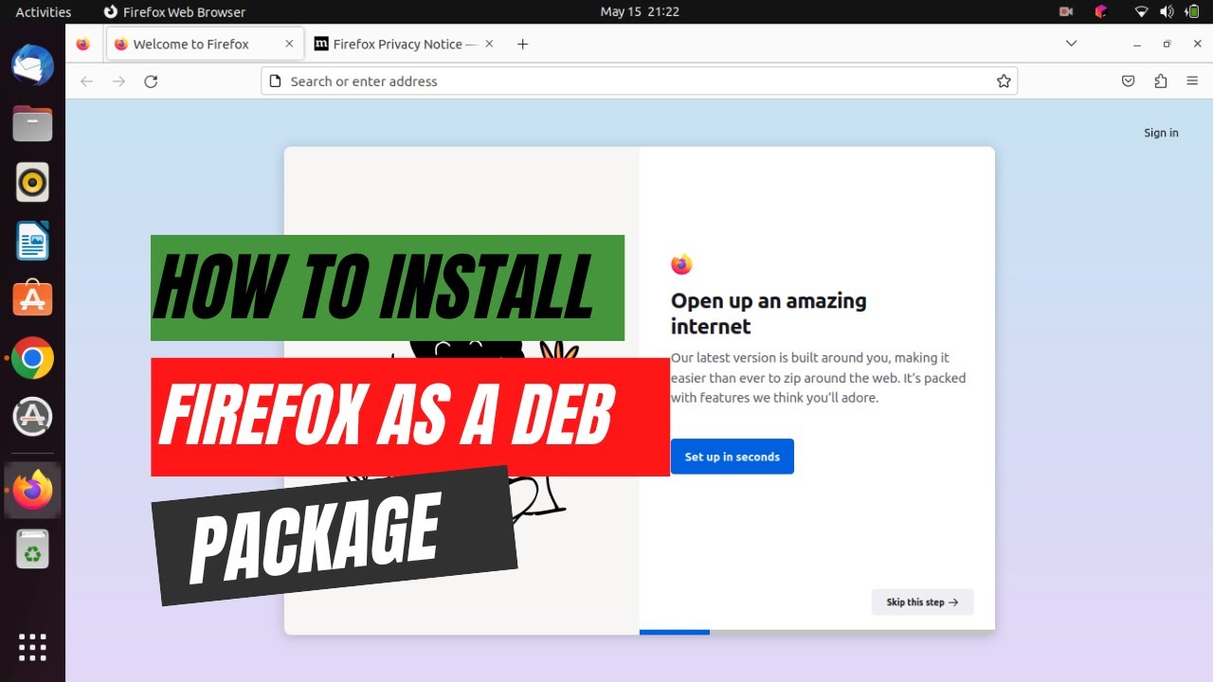Click the red tray app icon
Screen dimensions: 1213x682
1101,11
